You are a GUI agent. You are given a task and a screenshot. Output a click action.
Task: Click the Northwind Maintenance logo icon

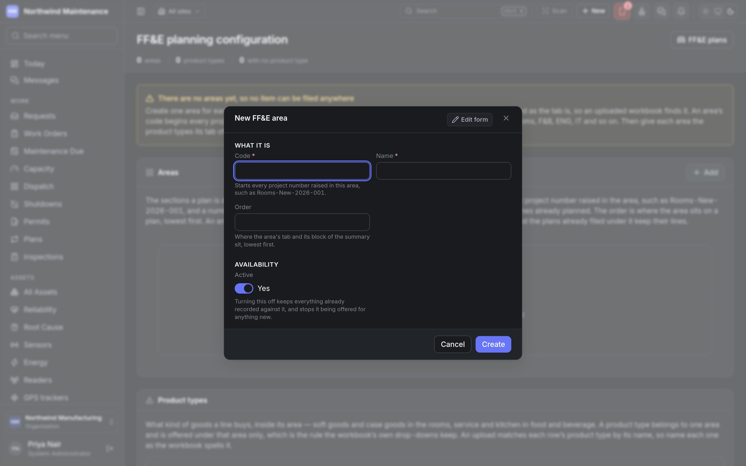tap(13, 11)
